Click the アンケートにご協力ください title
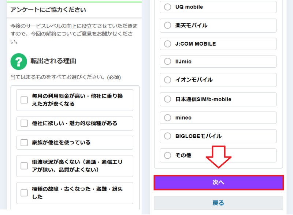This screenshot has width=293, height=215. (48, 10)
